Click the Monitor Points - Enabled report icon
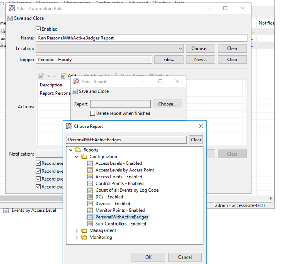The image size is (298, 264). click(x=90, y=210)
